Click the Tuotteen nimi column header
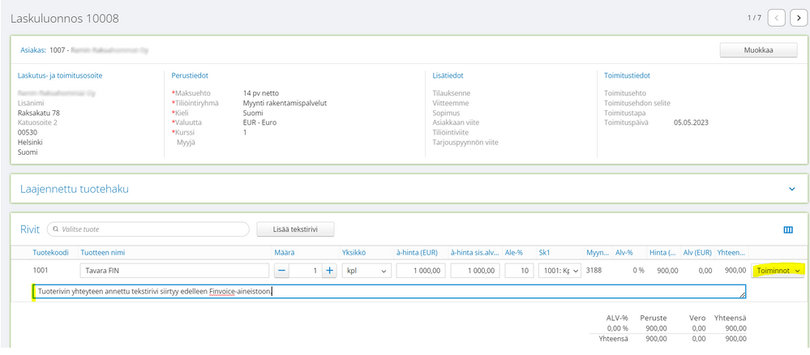The image size is (810, 355). click(x=103, y=253)
